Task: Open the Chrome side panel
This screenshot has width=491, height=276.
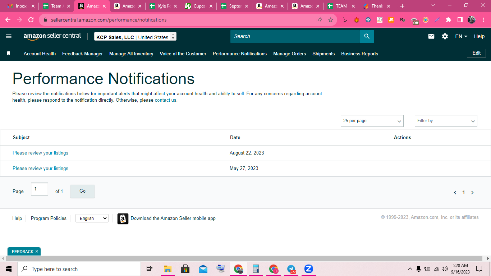Action: coord(460,20)
